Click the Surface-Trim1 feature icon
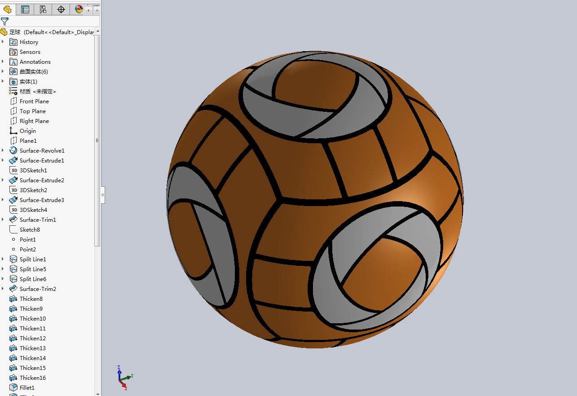This screenshot has width=577, height=396. point(13,220)
